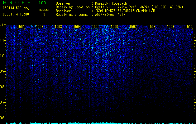Click the strong meteor echo after 1506
This screenshot has width=196, height=124.
click(119, 98)
